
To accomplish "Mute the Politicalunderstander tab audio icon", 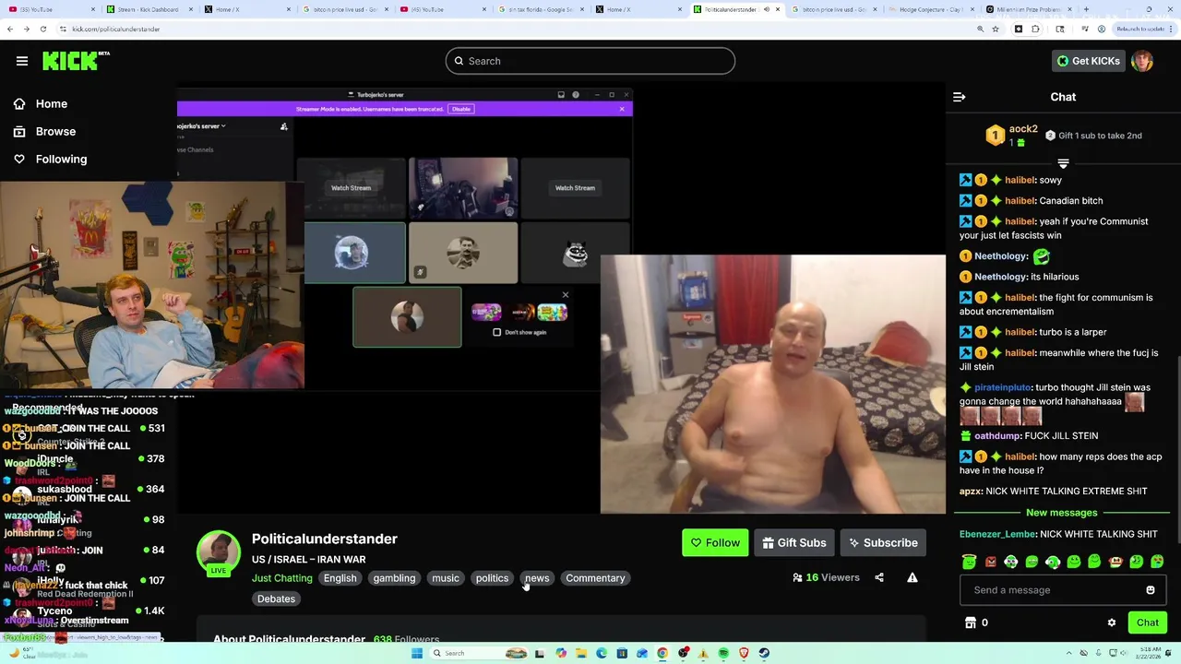I will (x=766, y=9).
